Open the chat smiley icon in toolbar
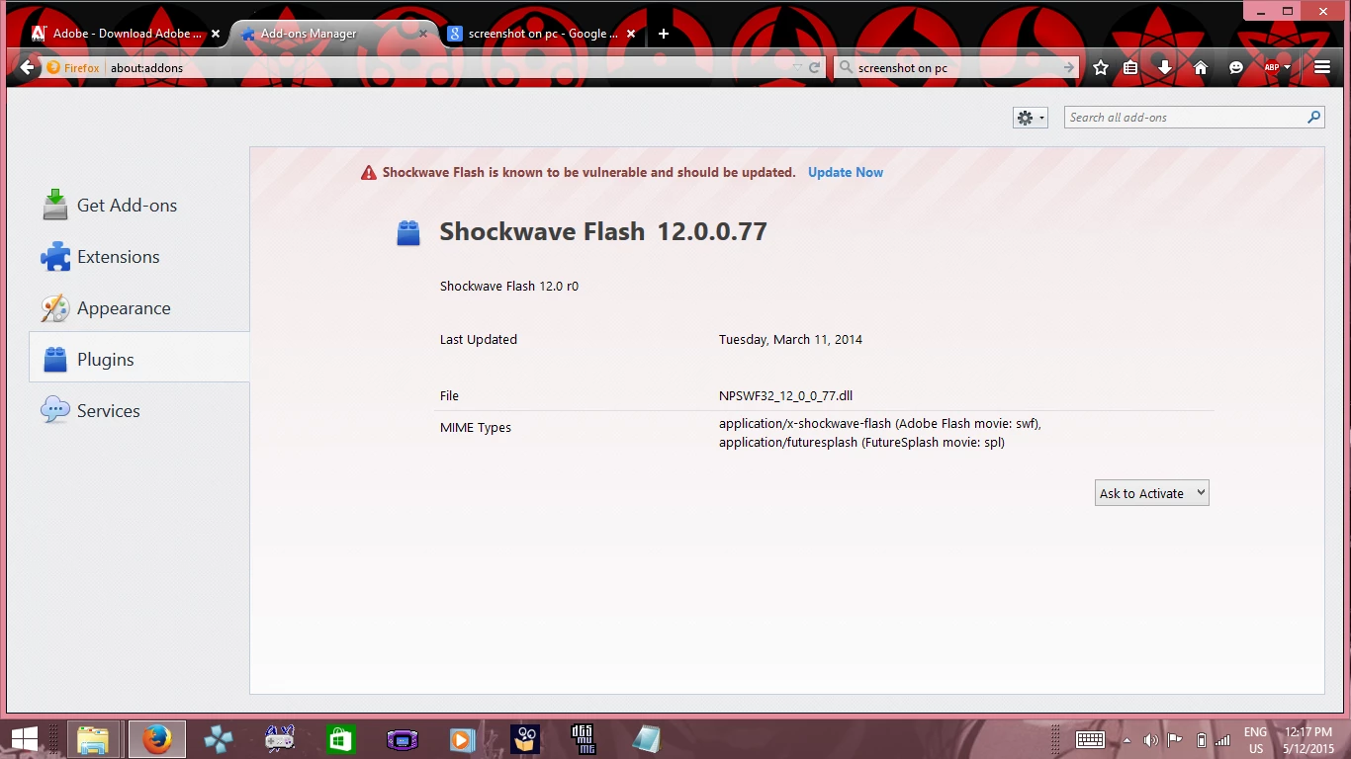This screenshot has width=1351, height=759. (x=1236, y=68)
